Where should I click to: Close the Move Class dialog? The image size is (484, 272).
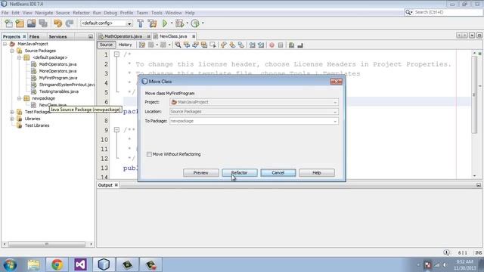click(x=336, y=82)
